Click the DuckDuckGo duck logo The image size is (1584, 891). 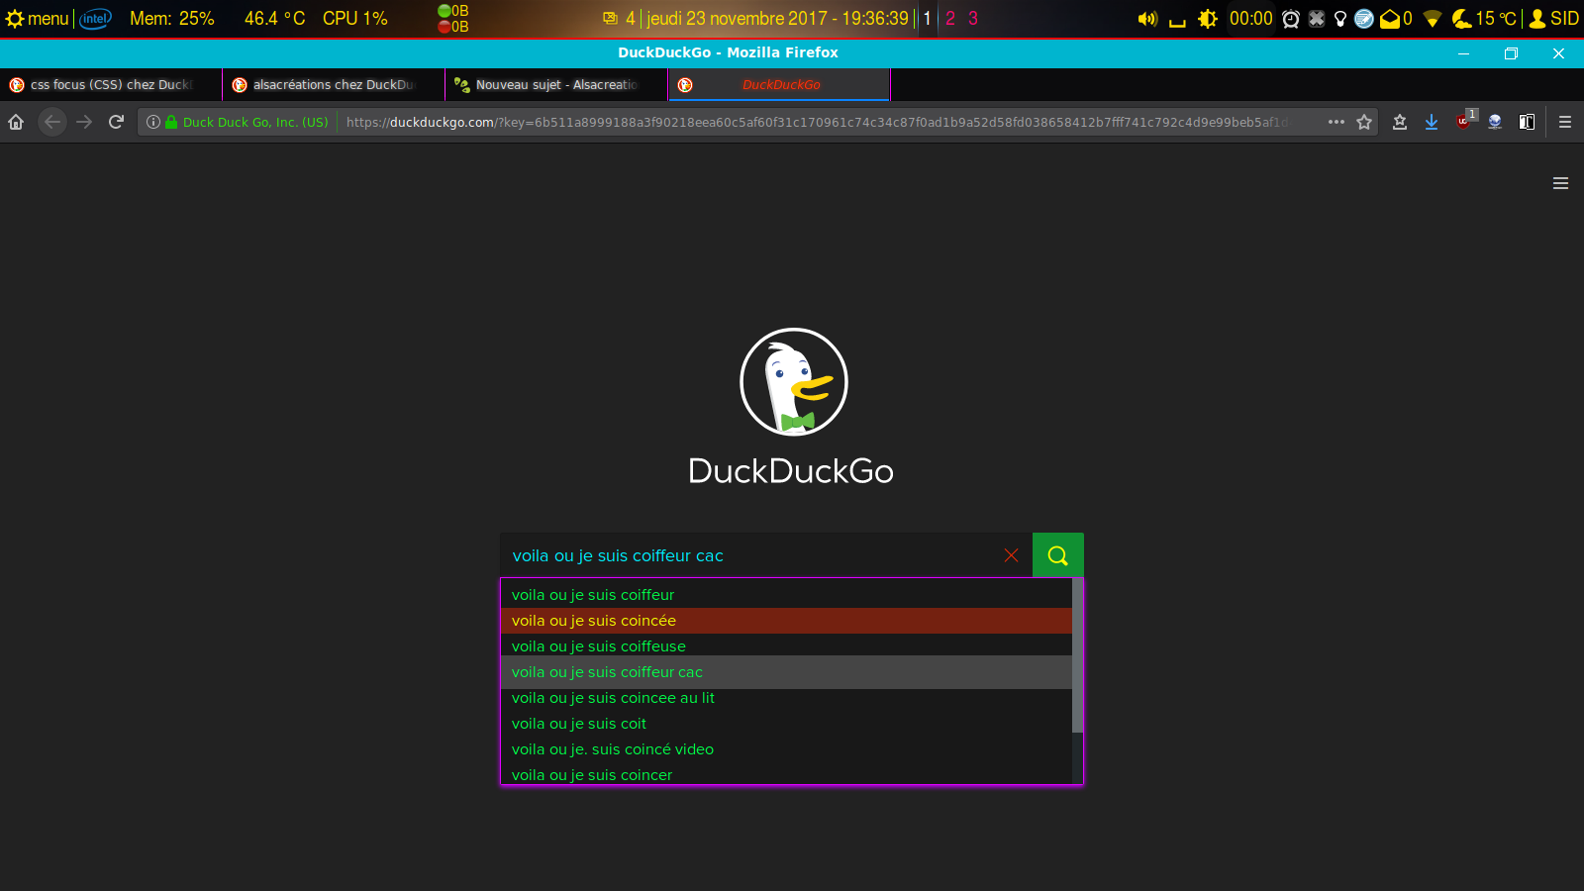pos(794,382)
